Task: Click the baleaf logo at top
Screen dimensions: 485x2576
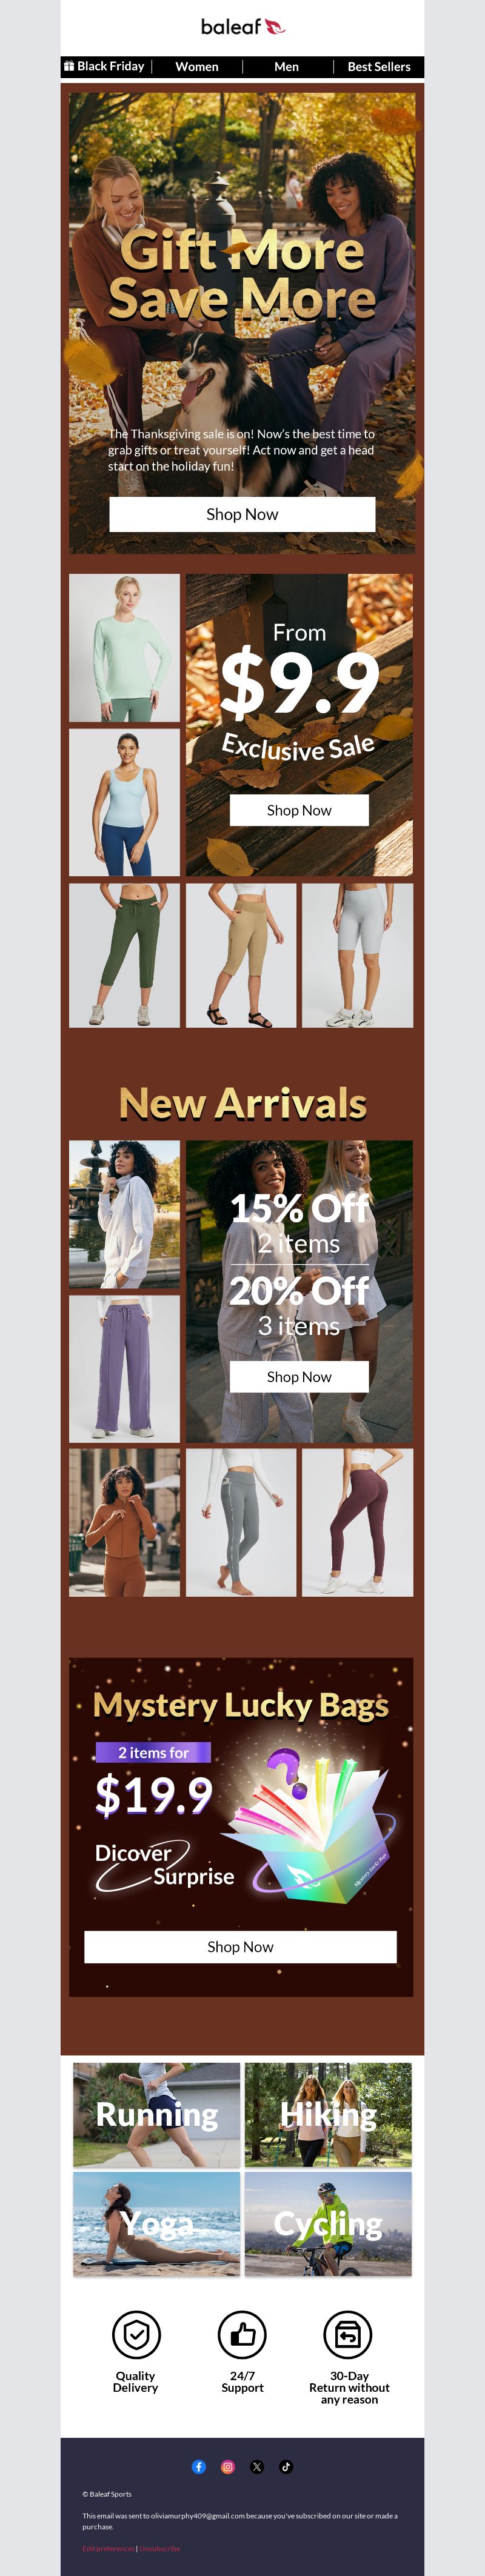Action: pos(243,27)
